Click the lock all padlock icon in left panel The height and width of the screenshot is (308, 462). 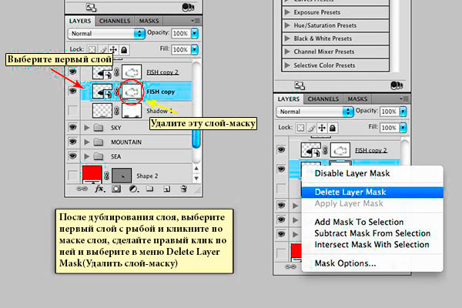coord(124,49)
